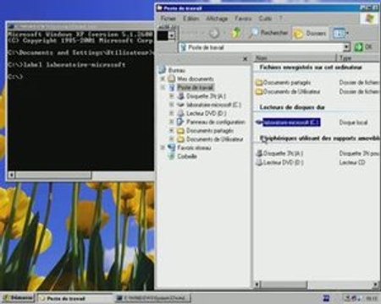
Task: Go up one folder level
Action: [236, 33]
